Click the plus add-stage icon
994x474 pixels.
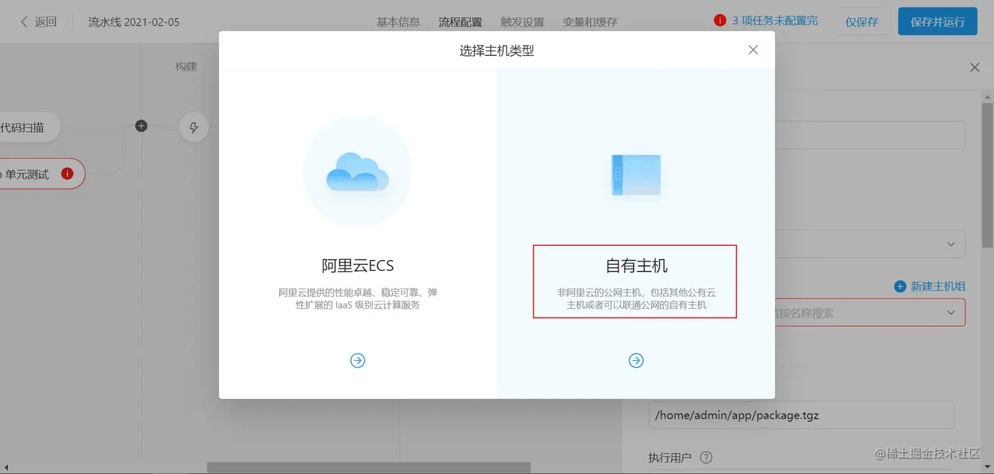pyautogui.click(x=141, y=126)
